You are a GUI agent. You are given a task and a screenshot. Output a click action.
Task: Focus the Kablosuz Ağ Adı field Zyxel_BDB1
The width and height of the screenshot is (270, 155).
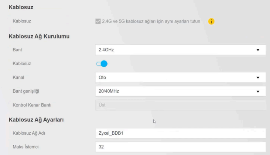point(180,133)
